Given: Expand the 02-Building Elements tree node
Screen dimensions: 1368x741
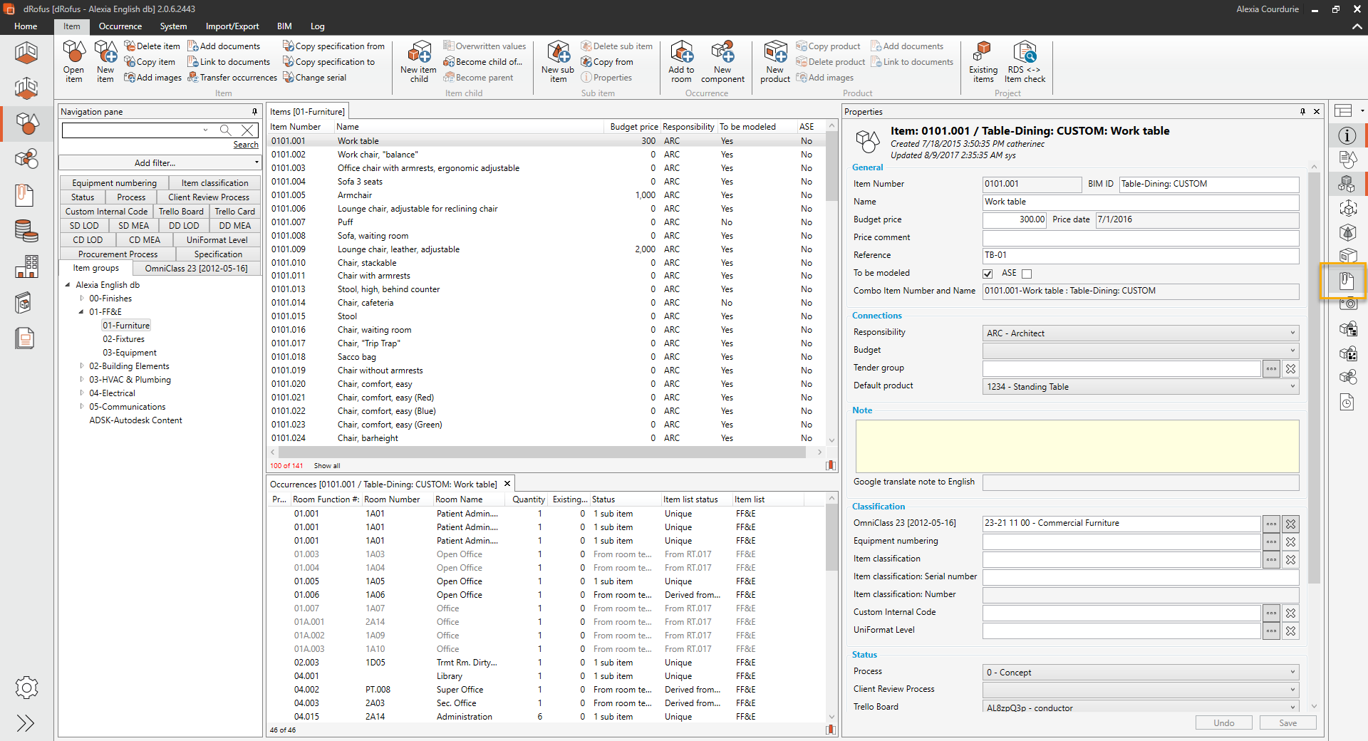Looking at the screenshot, I should point(82,366).
